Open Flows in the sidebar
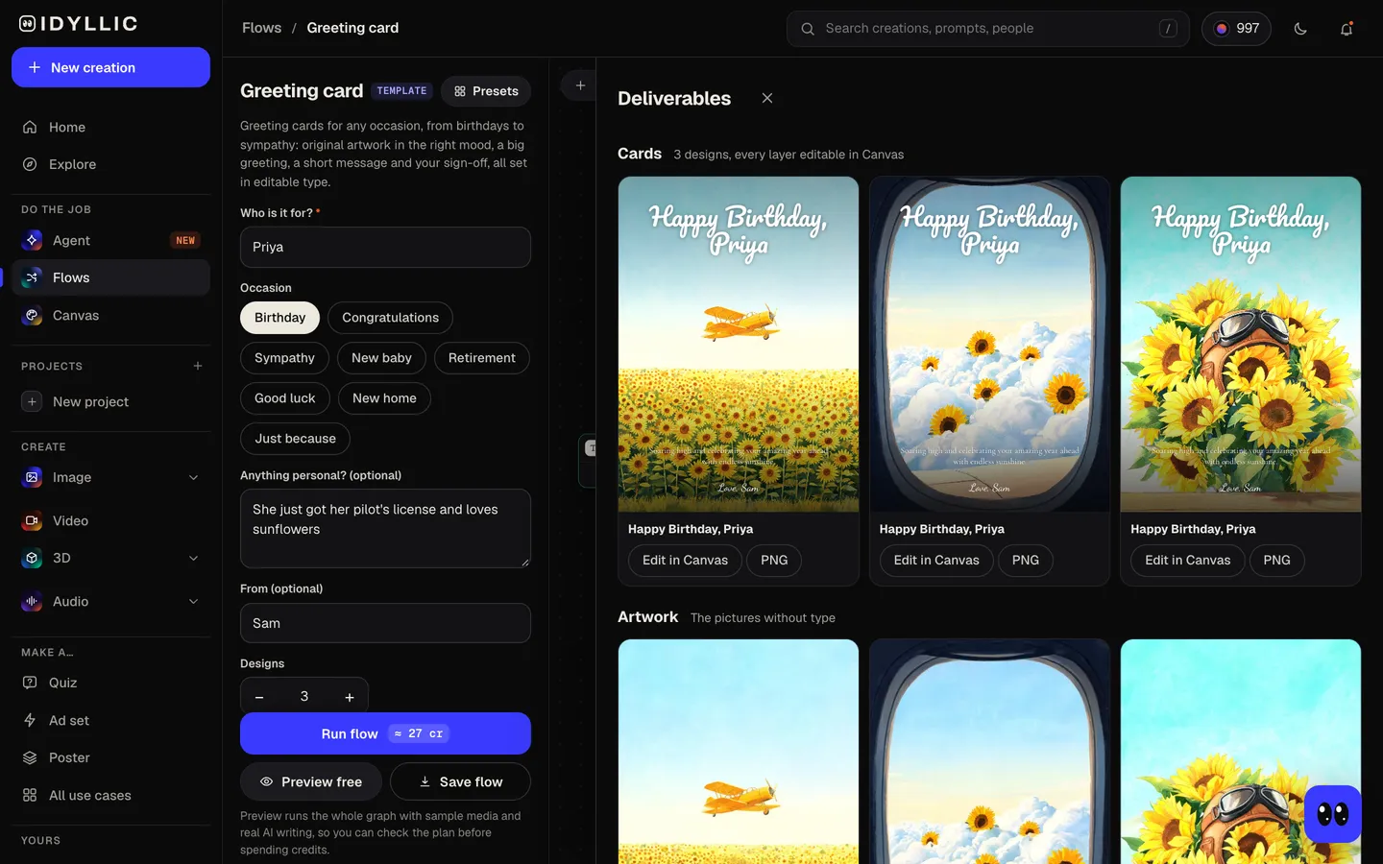 click(110, 277)
